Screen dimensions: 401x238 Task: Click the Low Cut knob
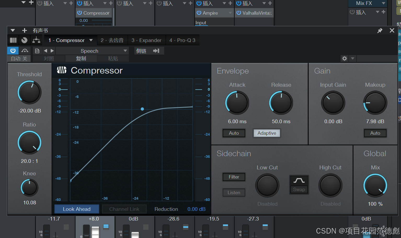click(267, 186)
